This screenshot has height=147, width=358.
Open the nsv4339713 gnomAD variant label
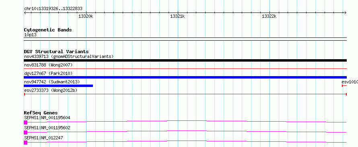point(69,56)
